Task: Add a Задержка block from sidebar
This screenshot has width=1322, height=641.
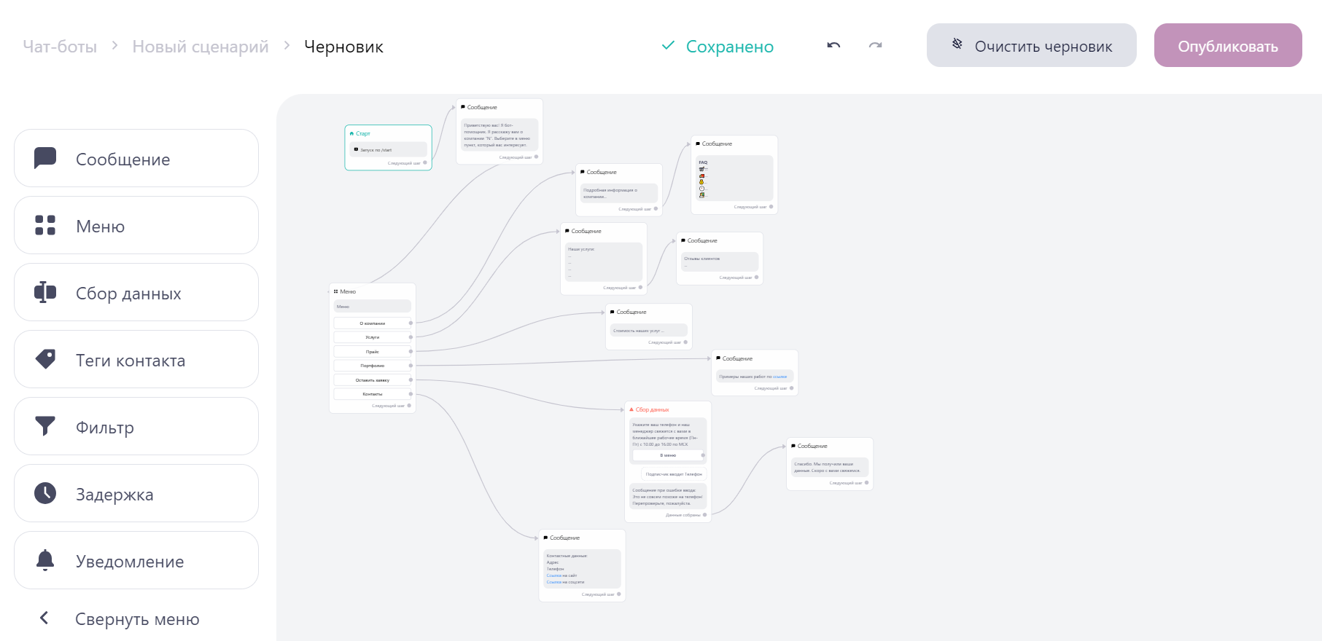Action: (x=136, y=493)
